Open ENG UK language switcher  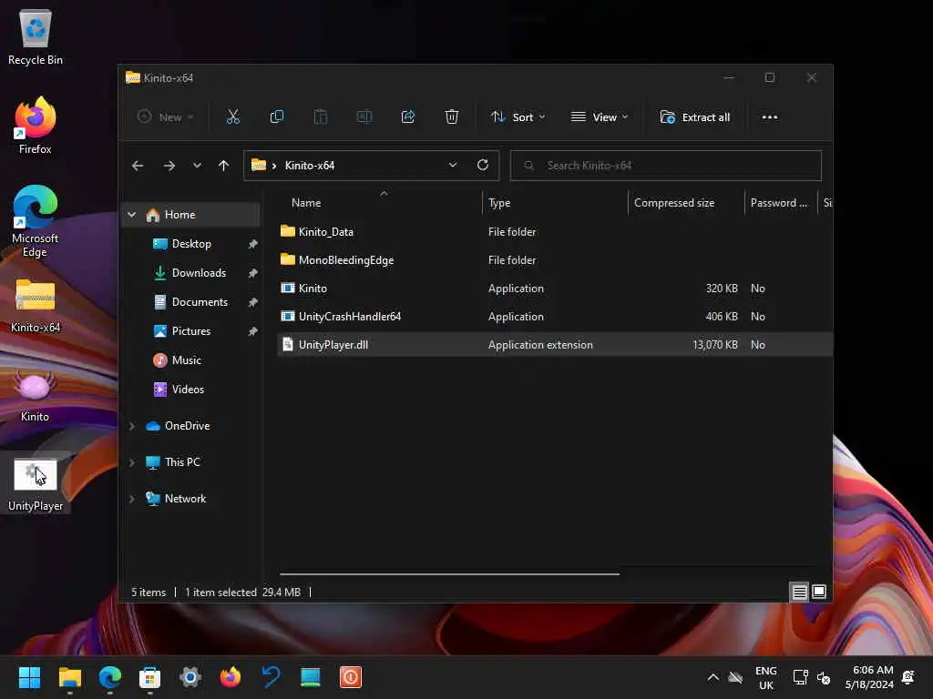[765, 677]
